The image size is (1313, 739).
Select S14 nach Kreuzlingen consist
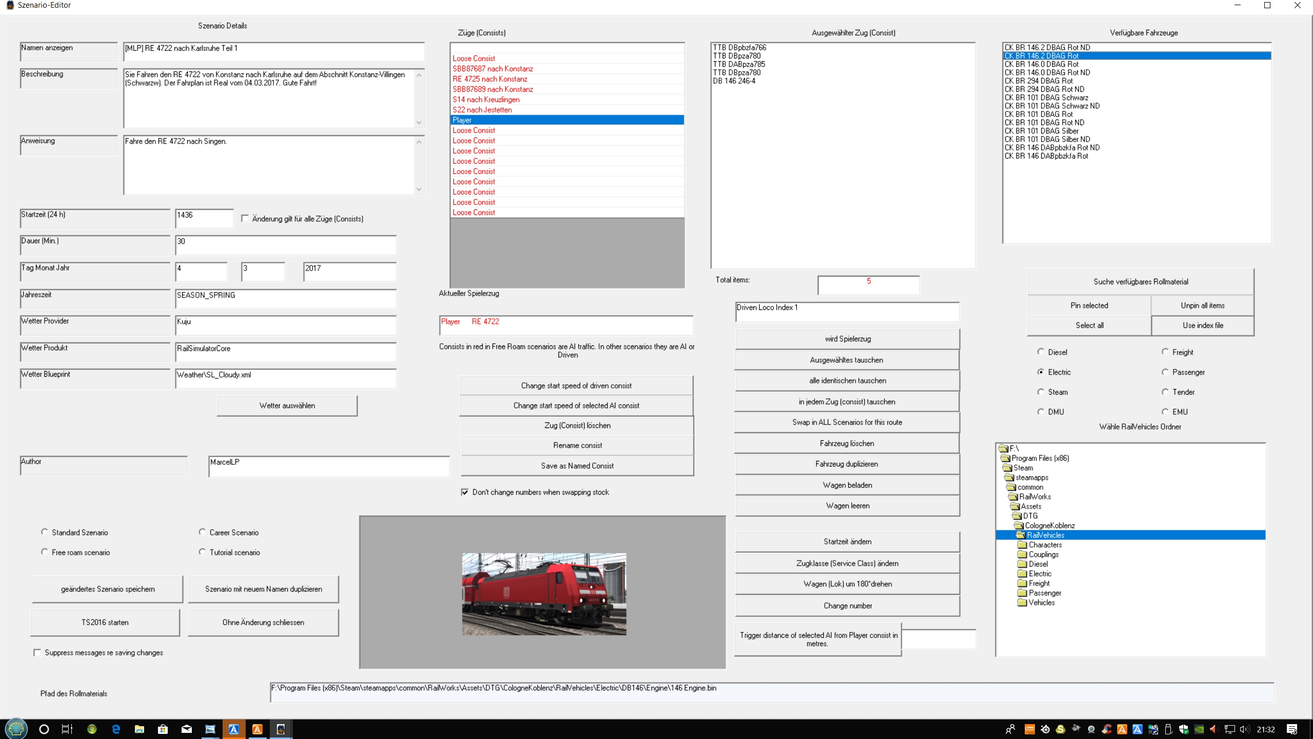pos(486,100)
